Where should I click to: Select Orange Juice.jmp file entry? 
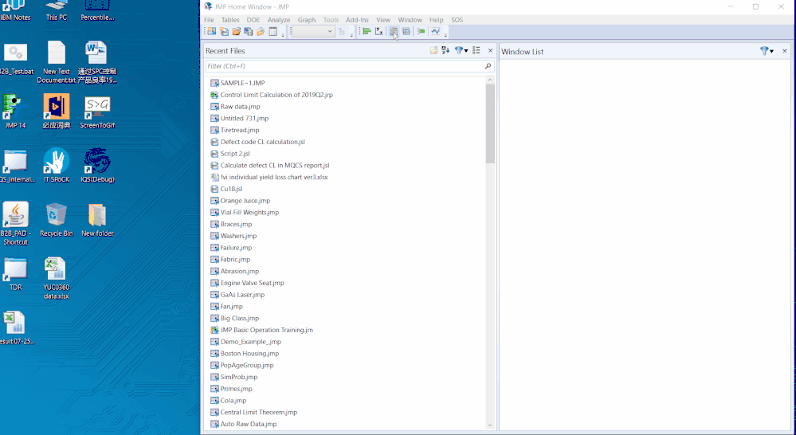pos(241,201)
